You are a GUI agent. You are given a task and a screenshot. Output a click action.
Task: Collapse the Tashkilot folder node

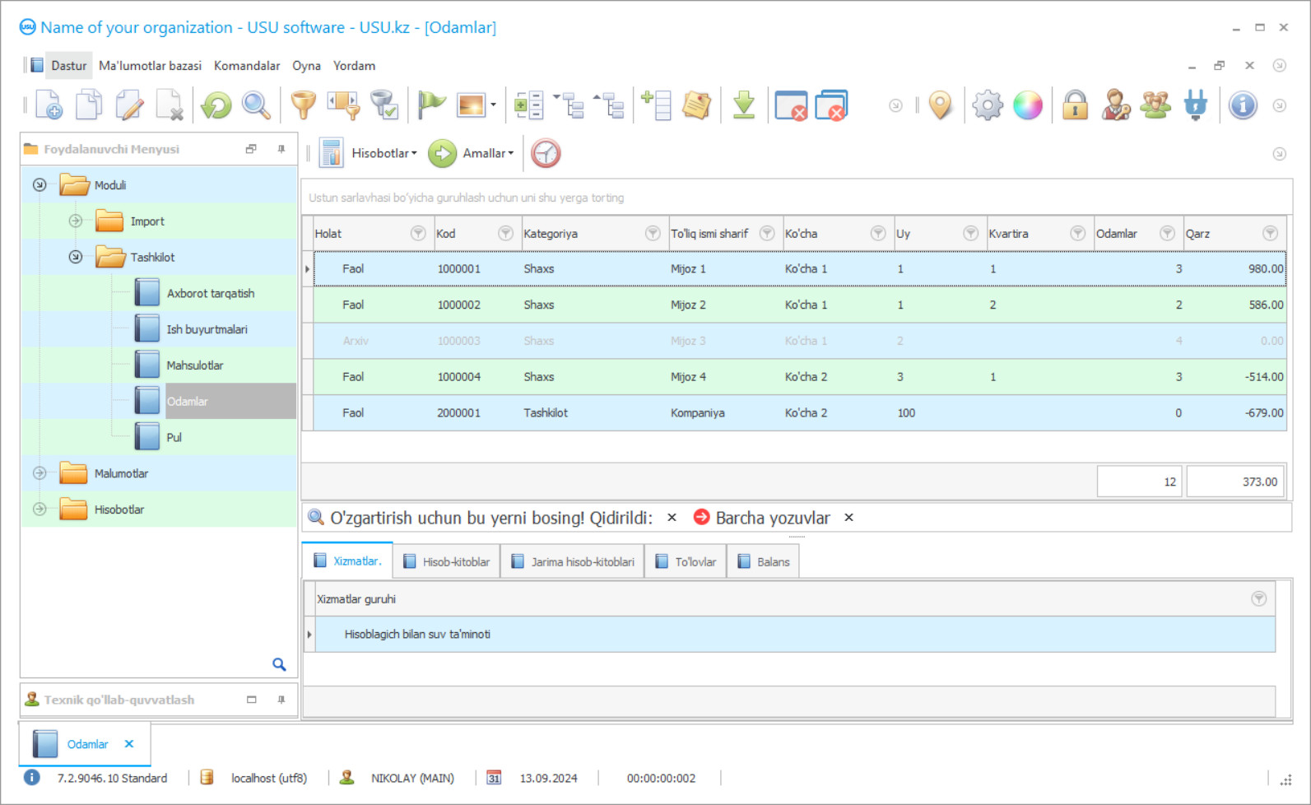(x=76, y=257)
